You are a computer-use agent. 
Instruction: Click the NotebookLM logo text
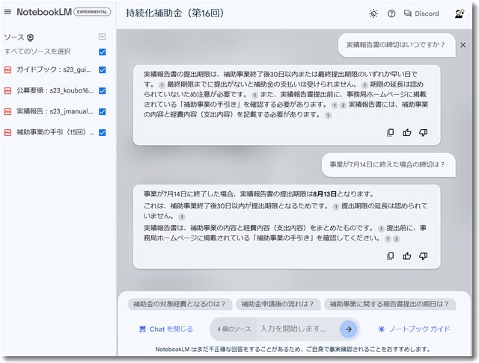coord(44,12)
